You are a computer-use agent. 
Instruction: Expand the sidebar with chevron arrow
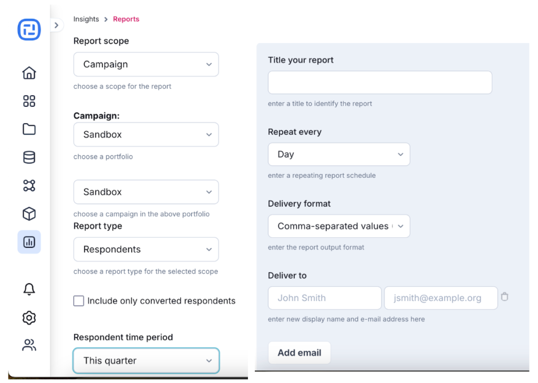(x=57, y=25)
